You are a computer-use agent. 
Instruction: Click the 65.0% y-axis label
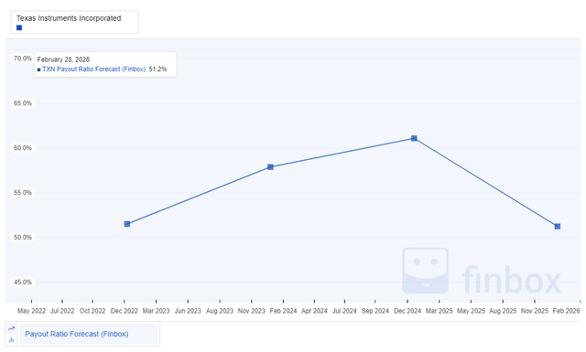(x=22, y=103)
